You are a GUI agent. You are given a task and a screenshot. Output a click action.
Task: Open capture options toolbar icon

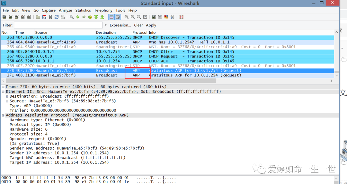point(10,17)
